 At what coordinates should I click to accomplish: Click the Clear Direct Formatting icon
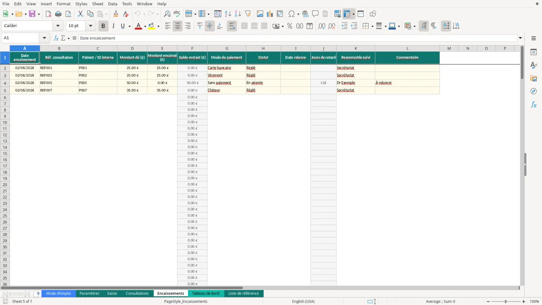[126, 14]
